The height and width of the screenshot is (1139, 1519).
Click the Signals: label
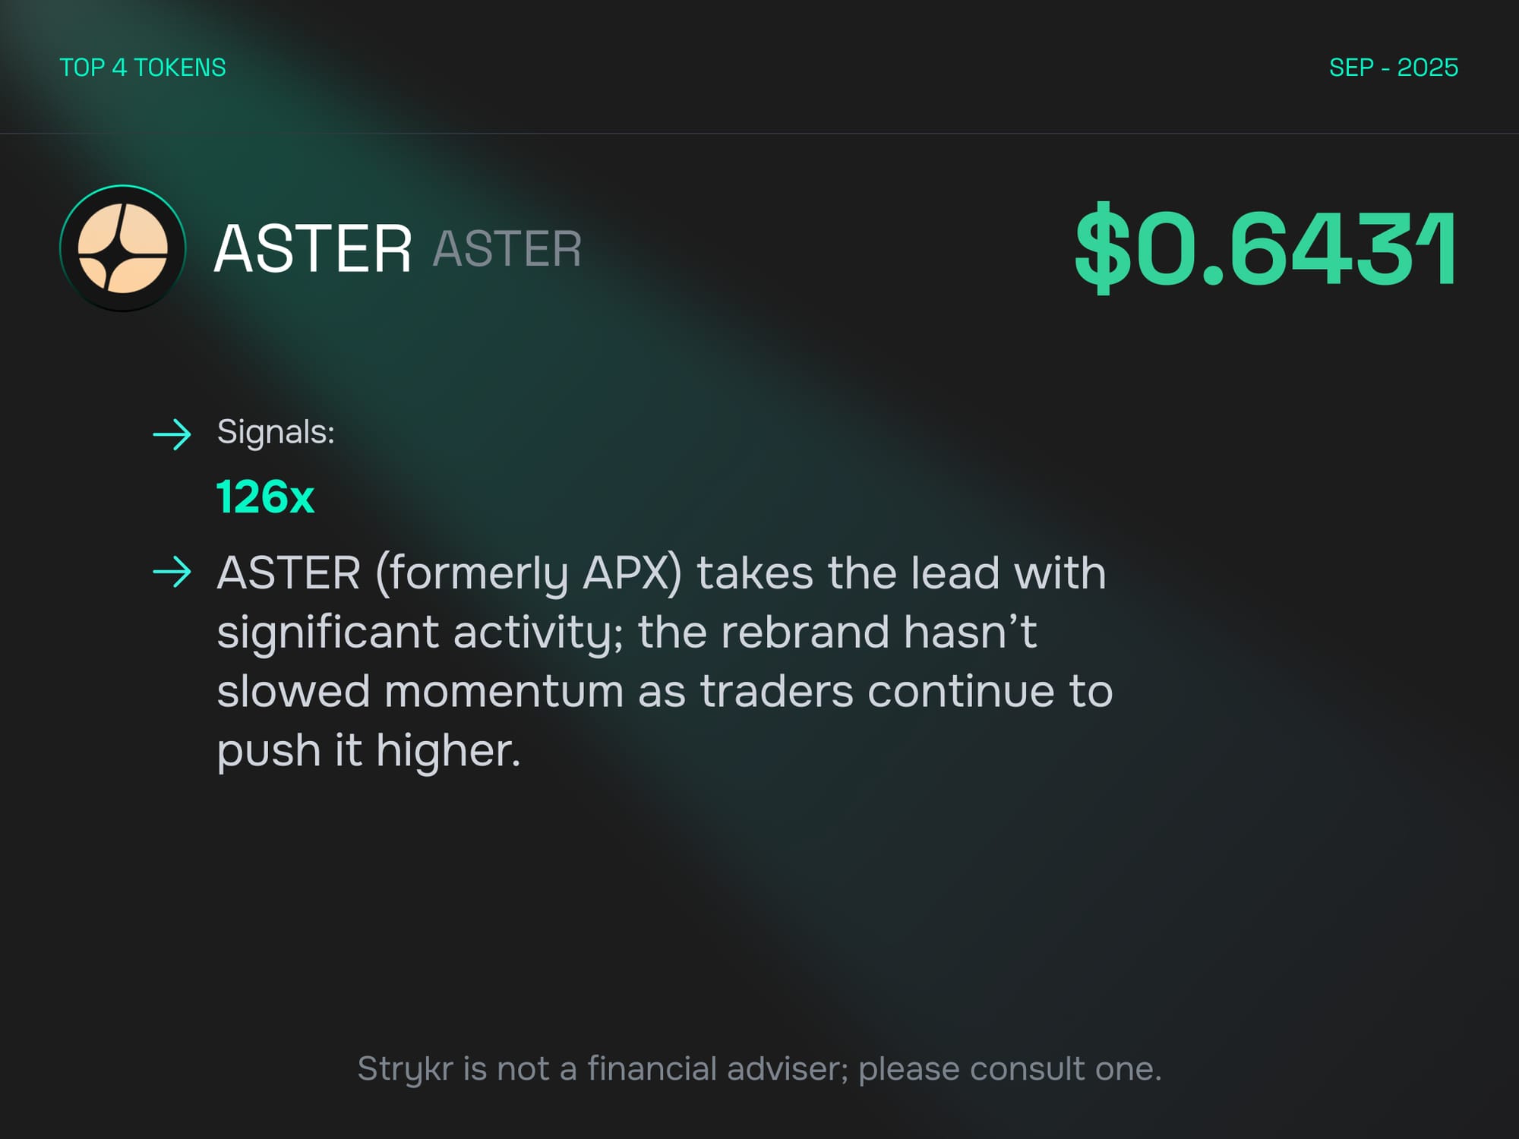coord(276,432)
